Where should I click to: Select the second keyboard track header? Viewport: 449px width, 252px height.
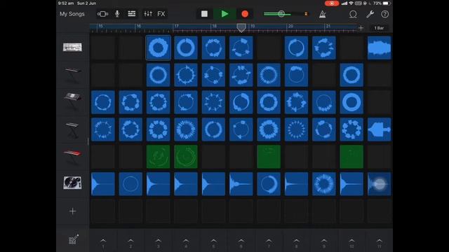click(x=72, y=75)
